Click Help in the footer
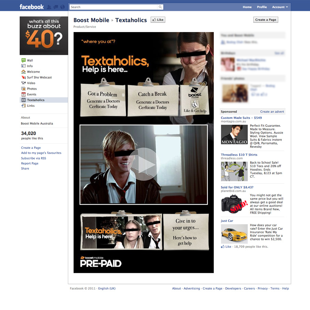The width and height of the screenshot is (310, 310). point(286,288)
